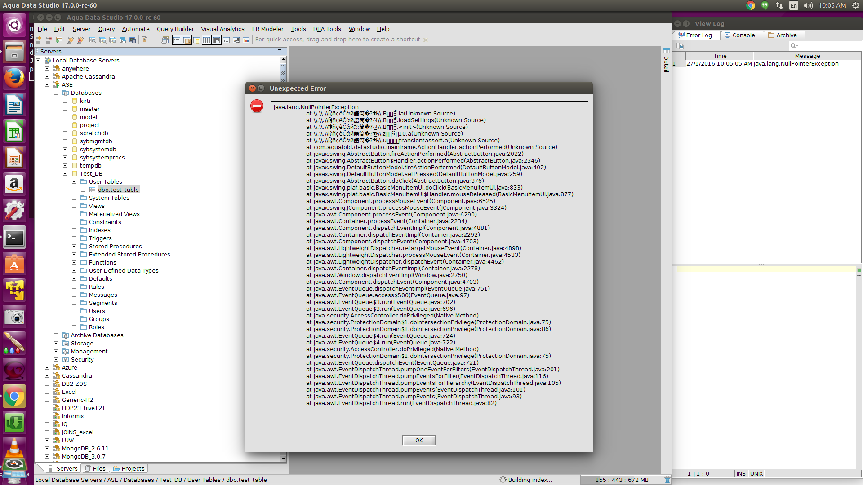Click the script document toolbar icon

145,40
